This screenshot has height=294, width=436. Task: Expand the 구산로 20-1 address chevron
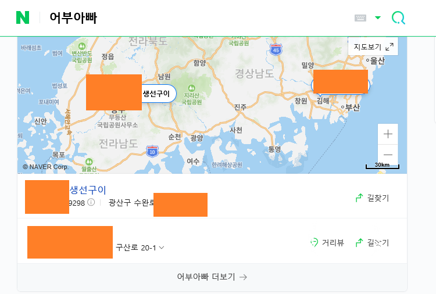click(x=162, y=248)
